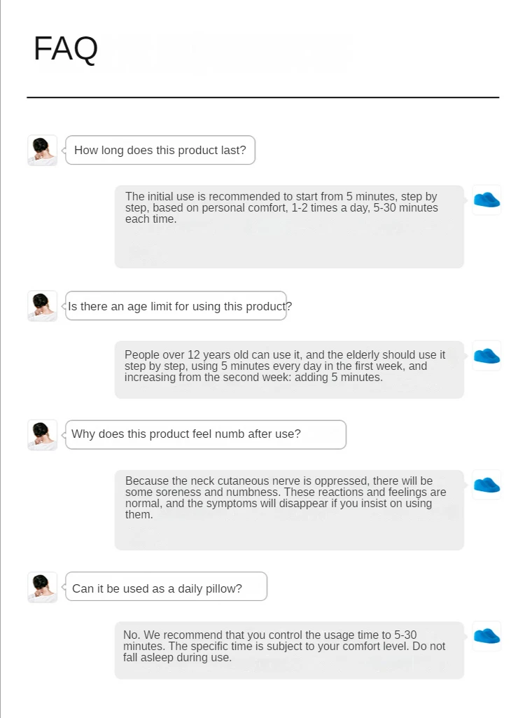Select the 'How long does this product last?' question bubble
525x718 pixels.
click(160, 150)
